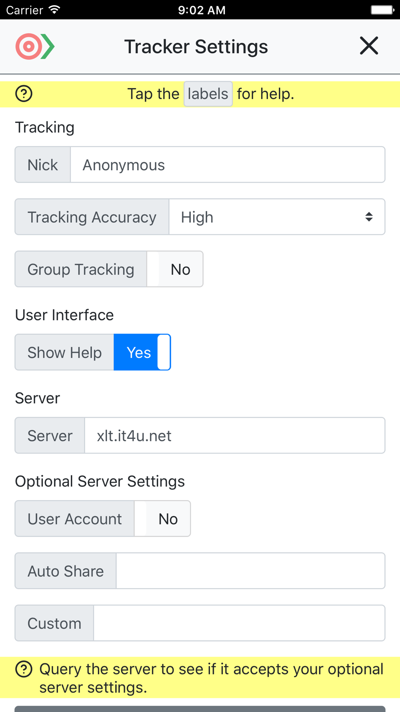Tap the tracker target logo icon
This screenshot has height=712, width=400.
[x=35, y=46]
